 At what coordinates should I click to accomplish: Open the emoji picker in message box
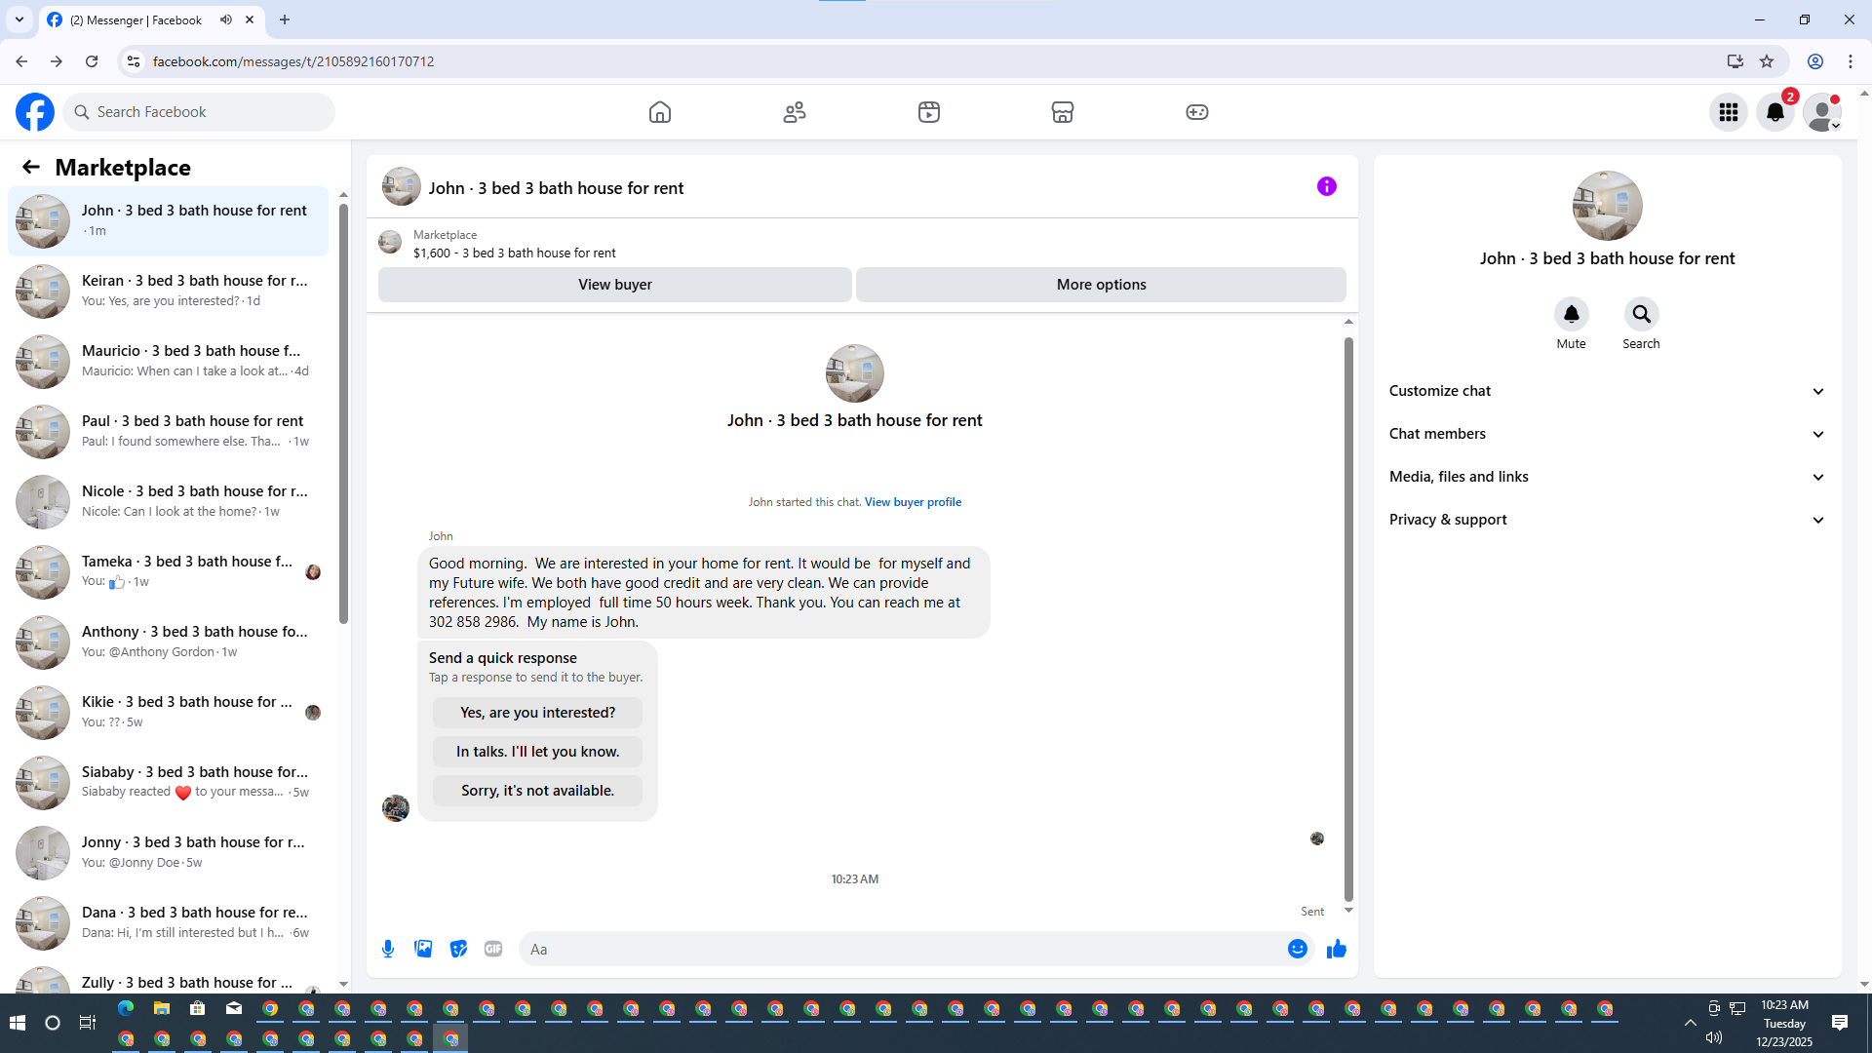pyautogui.click(x=1297, y=949)
